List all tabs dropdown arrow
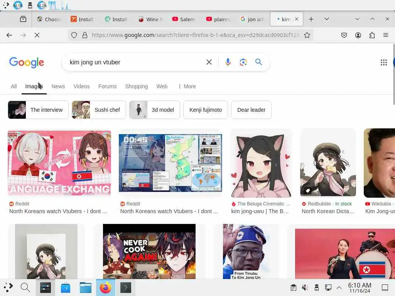 point(327,19)
